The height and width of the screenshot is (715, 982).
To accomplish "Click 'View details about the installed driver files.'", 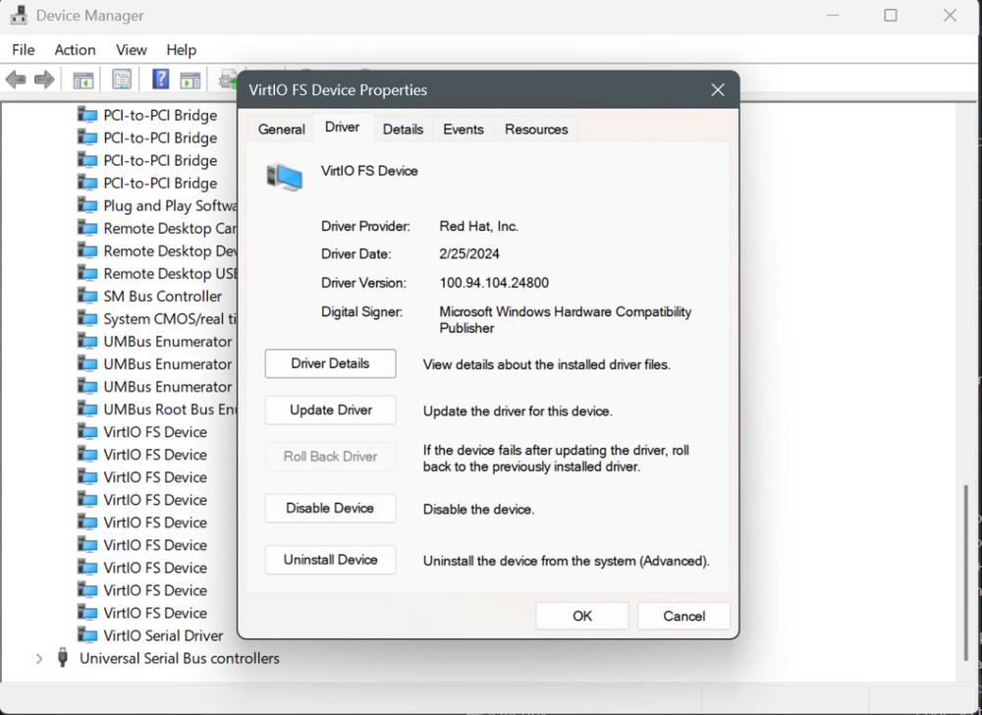I will (x=546, y=364).
